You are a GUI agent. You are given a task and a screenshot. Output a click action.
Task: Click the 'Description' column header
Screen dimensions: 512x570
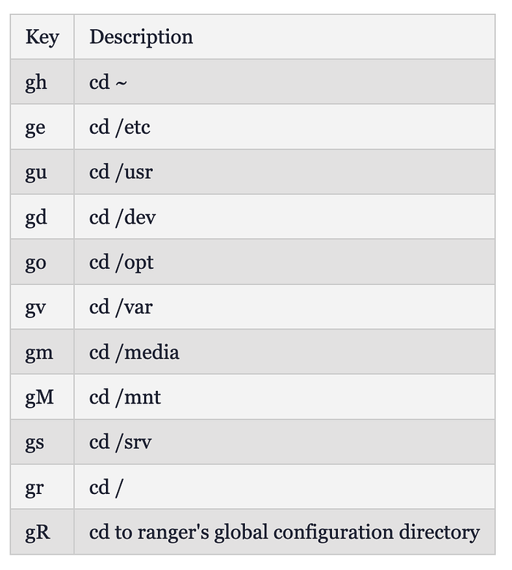(141, 37)
